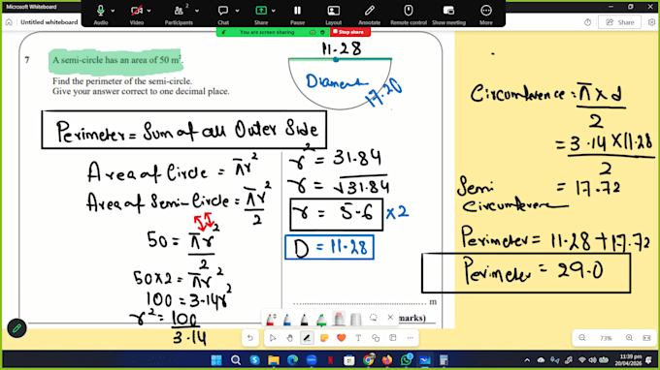Open Audio options dropdown arrow
Viewport: 660px width, 370px height.
tap(113, 11)
